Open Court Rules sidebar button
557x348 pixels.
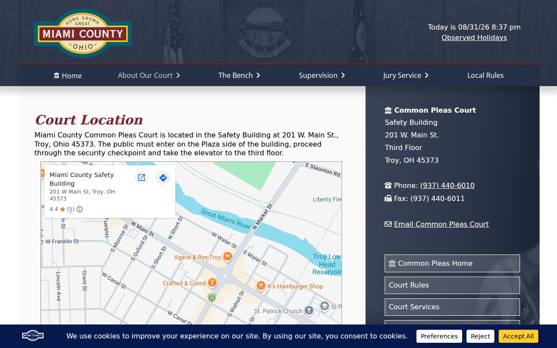point(452,285)
